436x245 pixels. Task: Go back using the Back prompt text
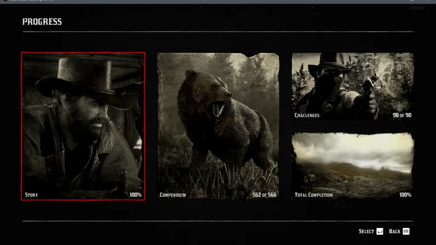pos(394,231)
